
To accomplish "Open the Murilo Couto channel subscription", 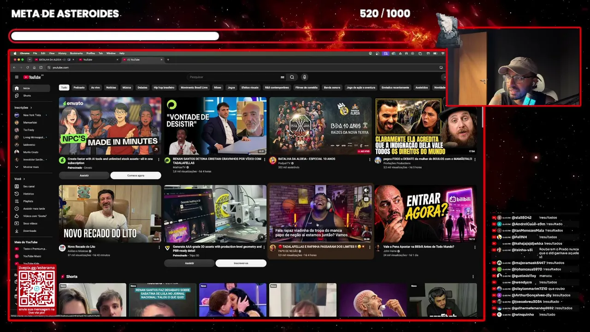I will 31,152.
